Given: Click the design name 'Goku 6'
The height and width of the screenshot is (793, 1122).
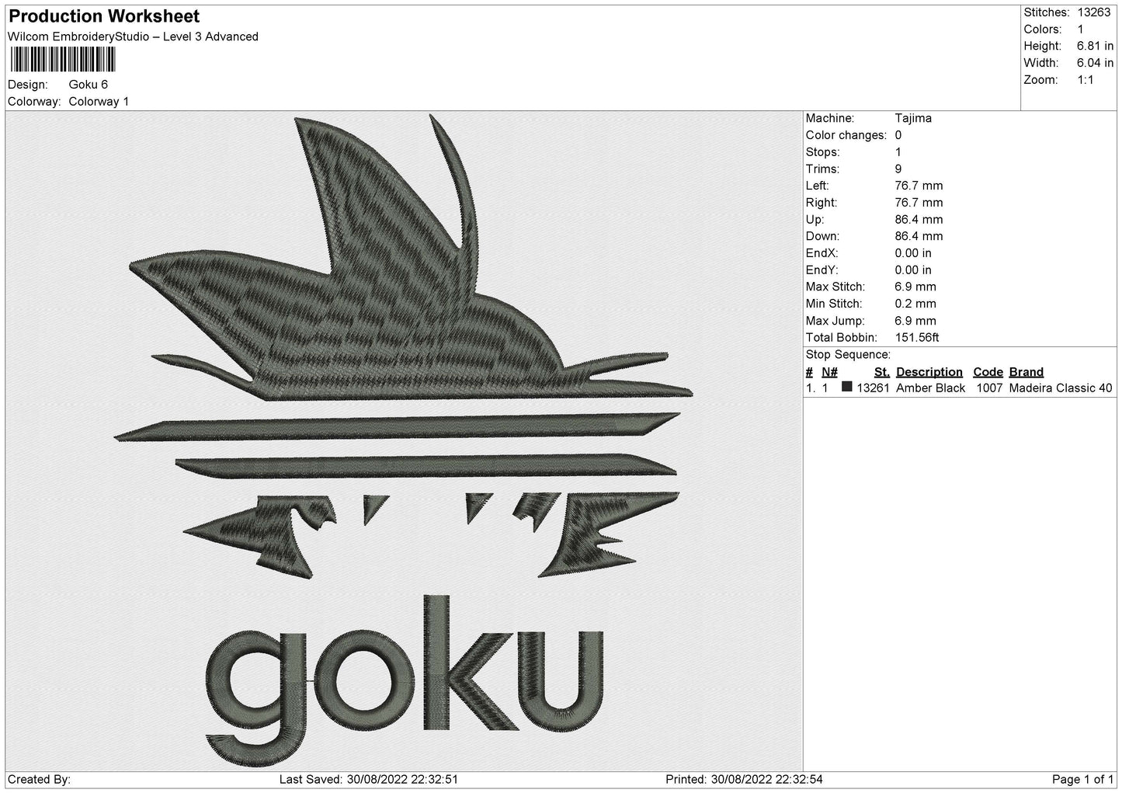Looking at the screenshot, I should [89, 85].
